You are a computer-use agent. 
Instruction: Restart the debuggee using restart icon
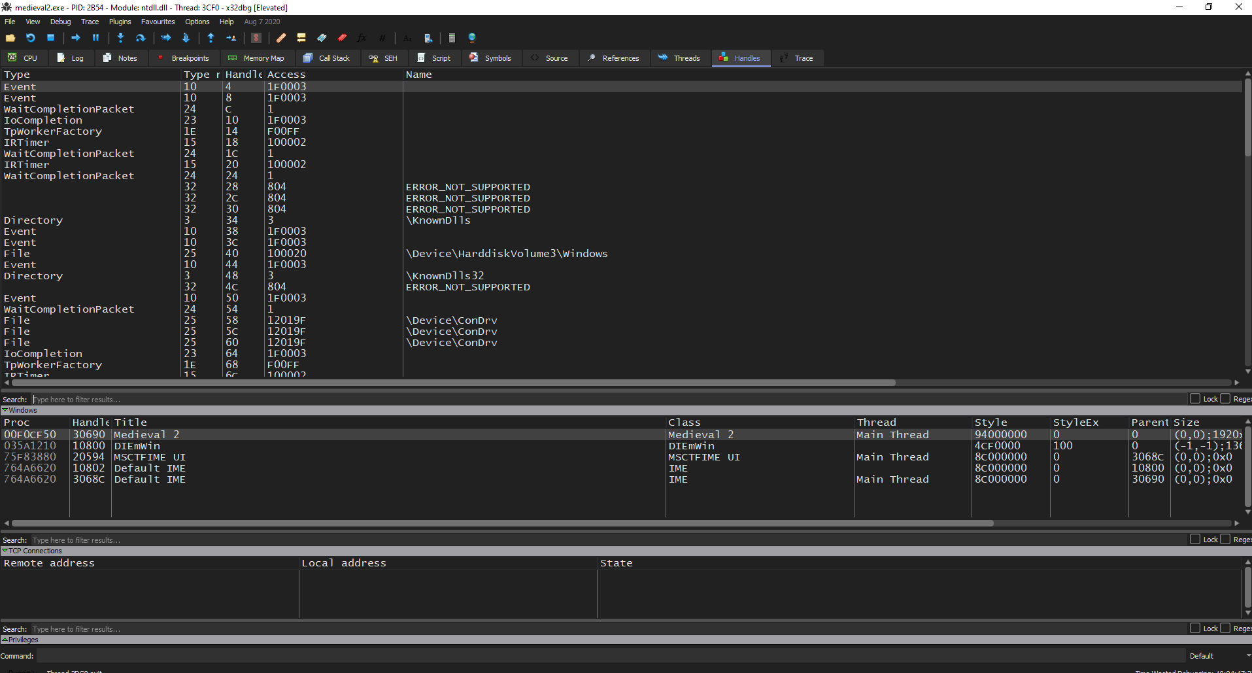point(30,38)
